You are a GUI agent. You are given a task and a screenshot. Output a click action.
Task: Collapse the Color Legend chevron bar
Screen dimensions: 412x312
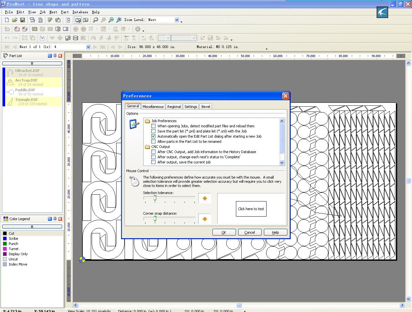pos(32,227)
